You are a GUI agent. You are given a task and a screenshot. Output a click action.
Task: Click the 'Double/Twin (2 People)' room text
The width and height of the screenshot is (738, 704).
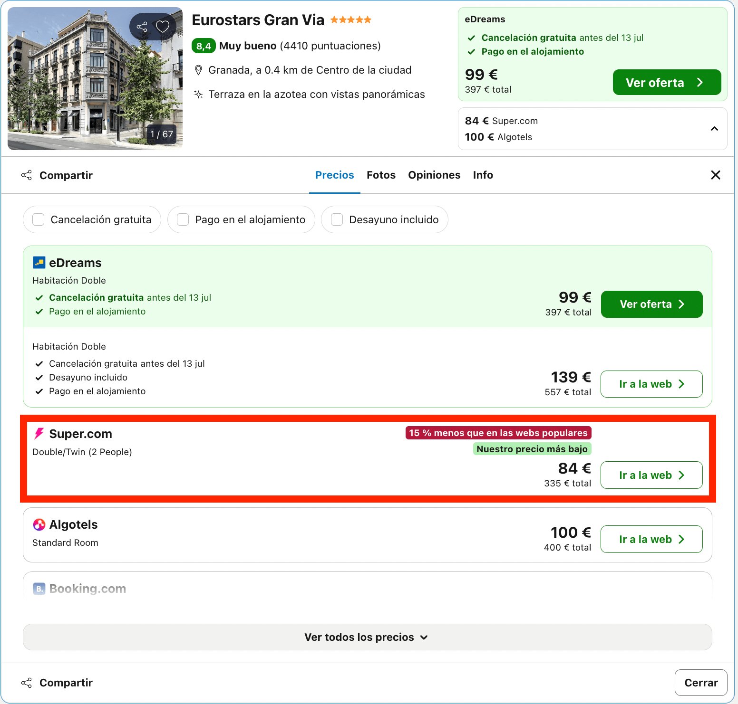82,452
